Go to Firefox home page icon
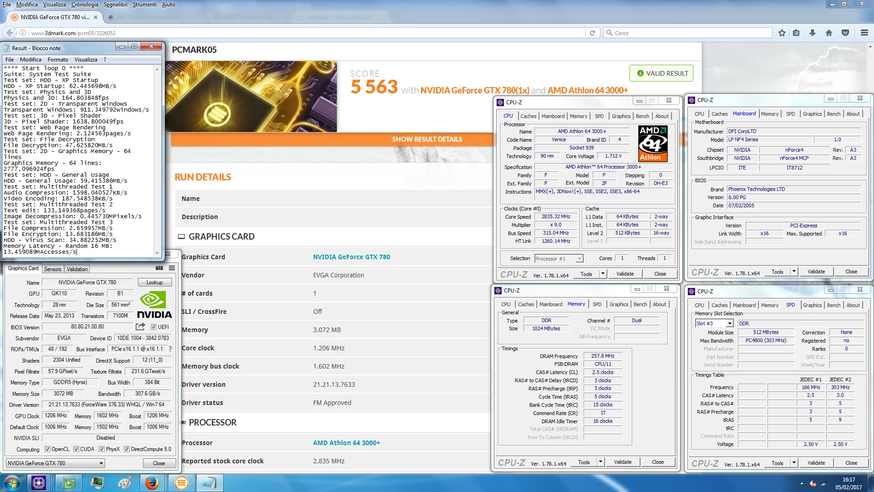Screen dimensions: 874x492 point(829,33)
